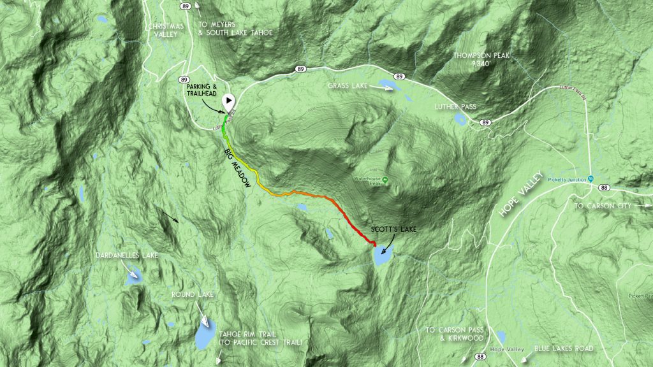Click the Highway 89 shield at Luther Pass
The width and height of the screenshot is (653, 367).
(485, 122)
